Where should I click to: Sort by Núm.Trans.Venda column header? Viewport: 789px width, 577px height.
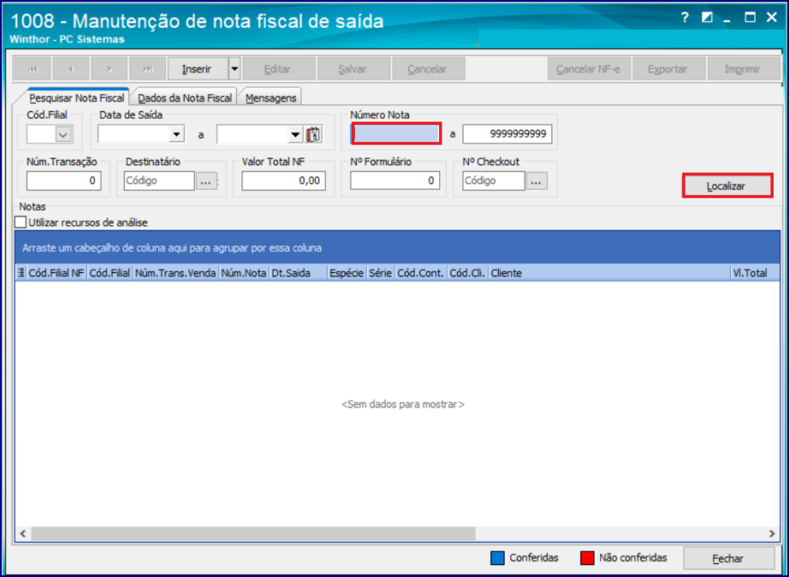tap(175, 273)
